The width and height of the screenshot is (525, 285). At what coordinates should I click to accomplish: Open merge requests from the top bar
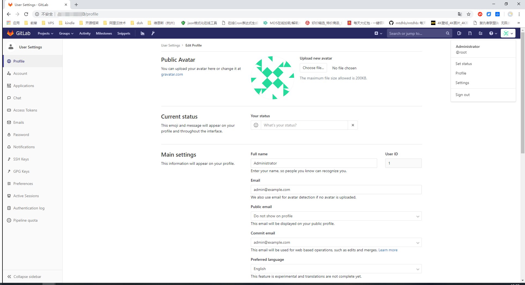point(470,33)
